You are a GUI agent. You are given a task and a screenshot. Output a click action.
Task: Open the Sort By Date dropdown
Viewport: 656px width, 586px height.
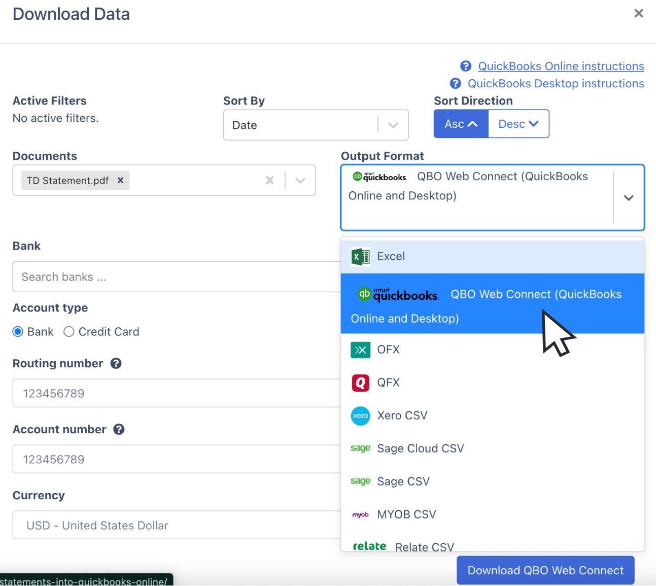pyautogui.click(x=316, y=125)
